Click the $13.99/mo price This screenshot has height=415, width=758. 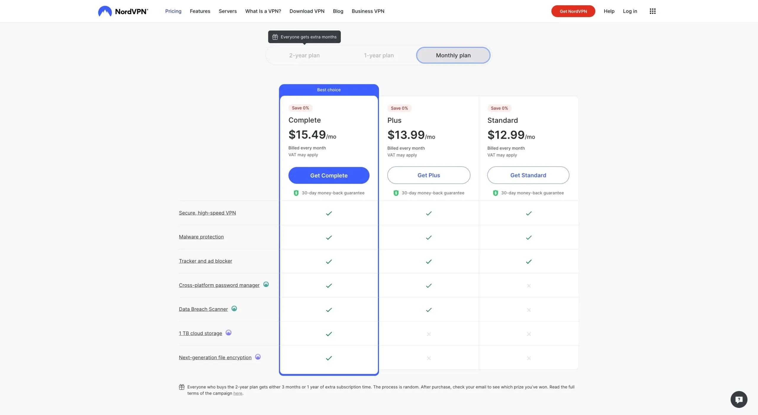coord(411,135)
